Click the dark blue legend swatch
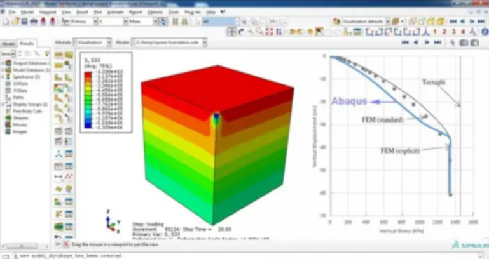Image resolution: width=489 pixels, height=259 pixels. tap(88, 126)
